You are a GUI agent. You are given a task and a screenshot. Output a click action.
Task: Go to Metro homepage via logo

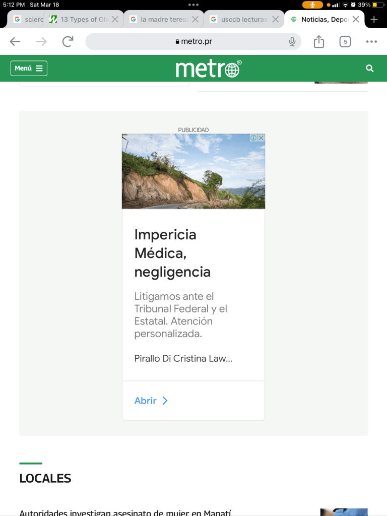[x=208, y=69]
